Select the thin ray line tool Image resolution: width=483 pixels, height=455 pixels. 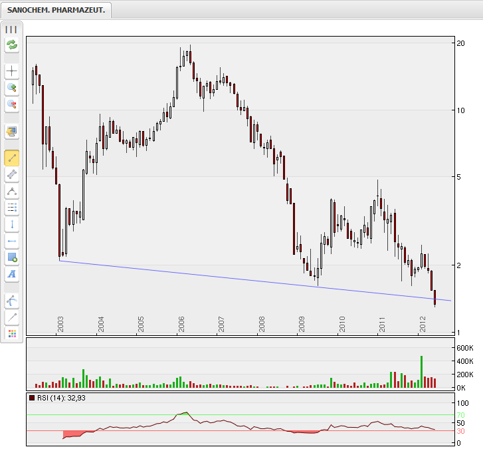[x=12, y=317]
